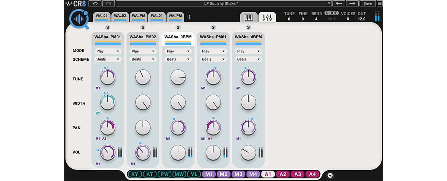Select the AT modulation source
The width and height of the screenshot is (447, 181).
[149, 174]
